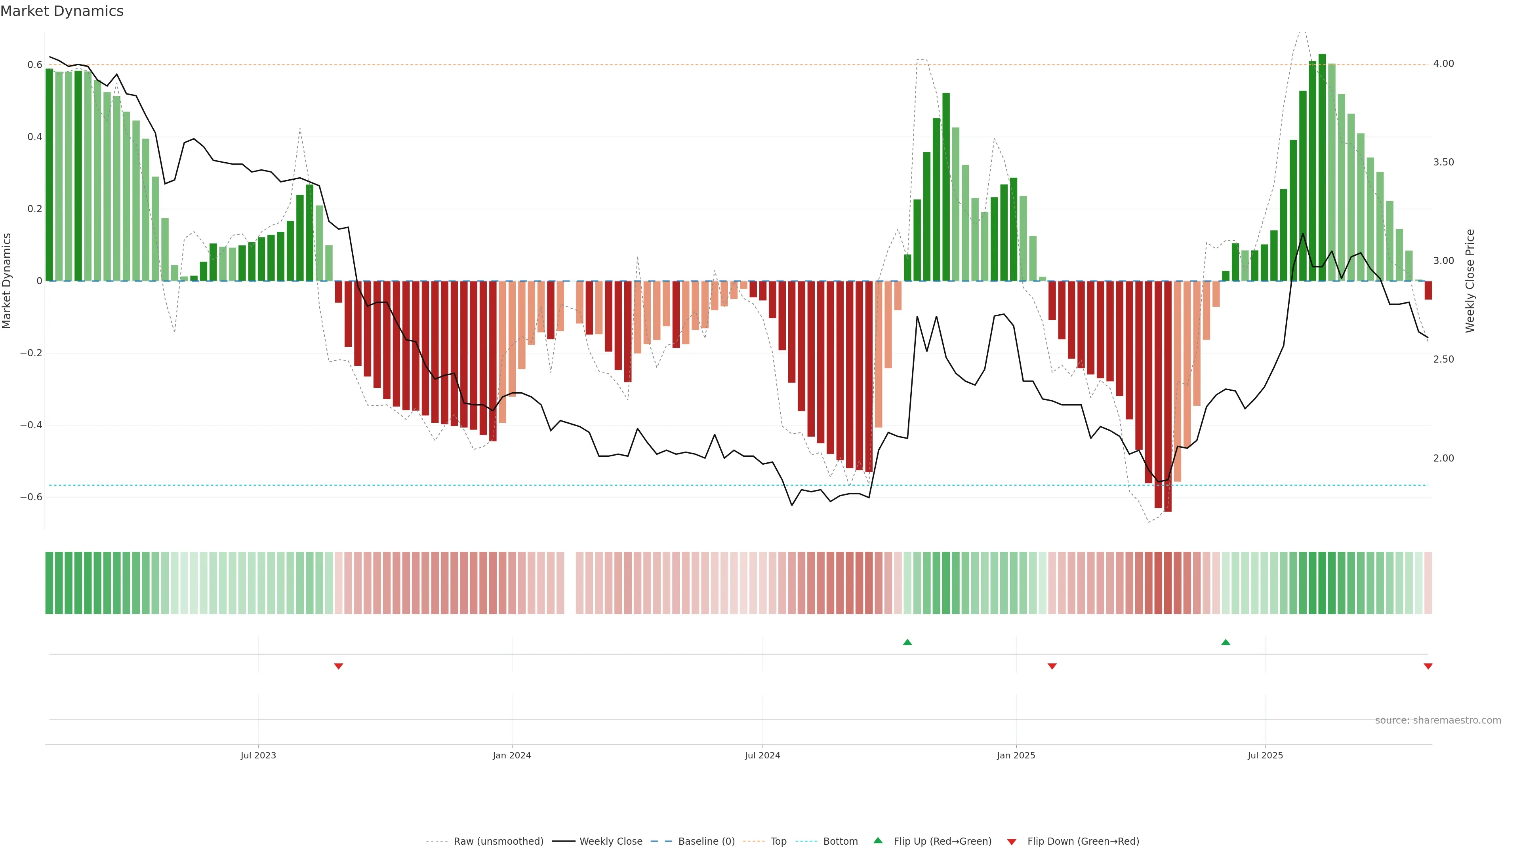Click the Jul 2023 x-axis label
This screenshot has height=855, width=1521.
(258, 755)
